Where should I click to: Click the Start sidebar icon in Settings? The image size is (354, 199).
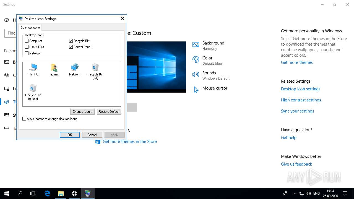[x=7, y=115]
